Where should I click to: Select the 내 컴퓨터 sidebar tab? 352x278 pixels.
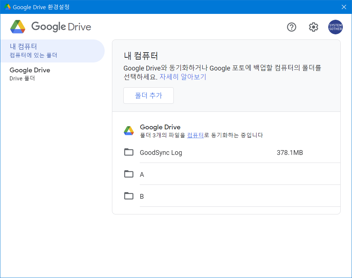[x=53, y=51]
